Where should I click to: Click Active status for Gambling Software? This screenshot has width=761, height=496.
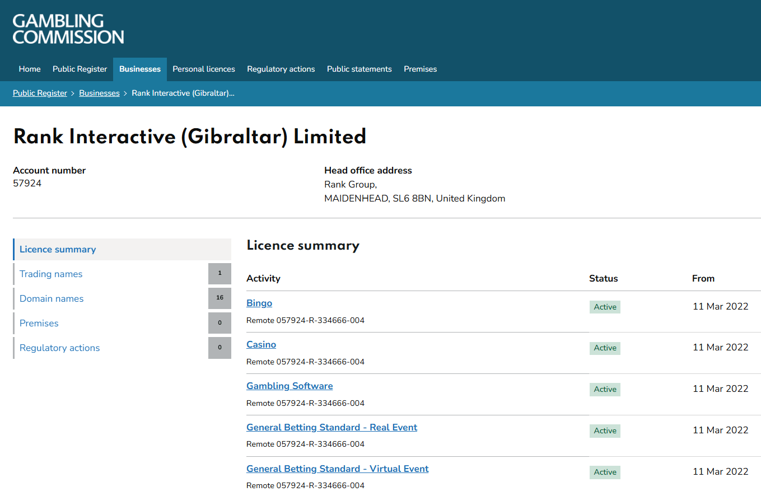click(x=605, y=389)
